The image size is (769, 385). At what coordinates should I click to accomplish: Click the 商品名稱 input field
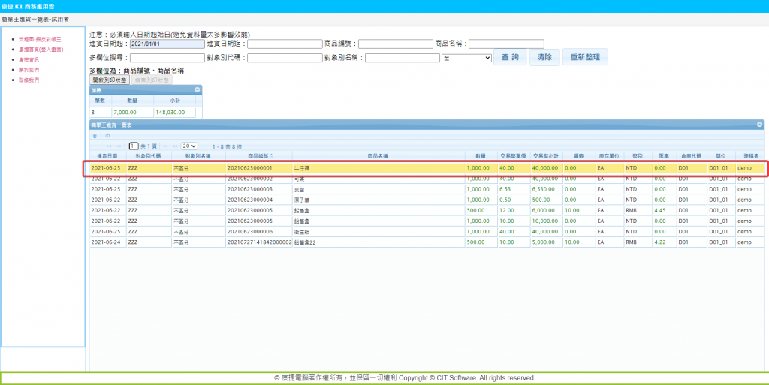[506, 44]
